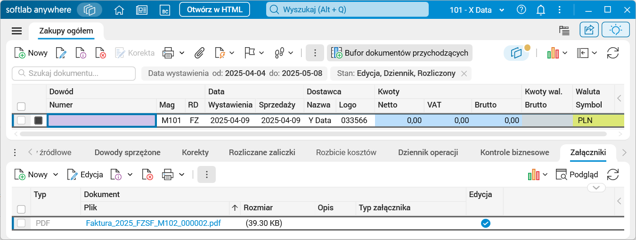Expand lower Nowy attachment dropdown arrow

coord(56,174)
